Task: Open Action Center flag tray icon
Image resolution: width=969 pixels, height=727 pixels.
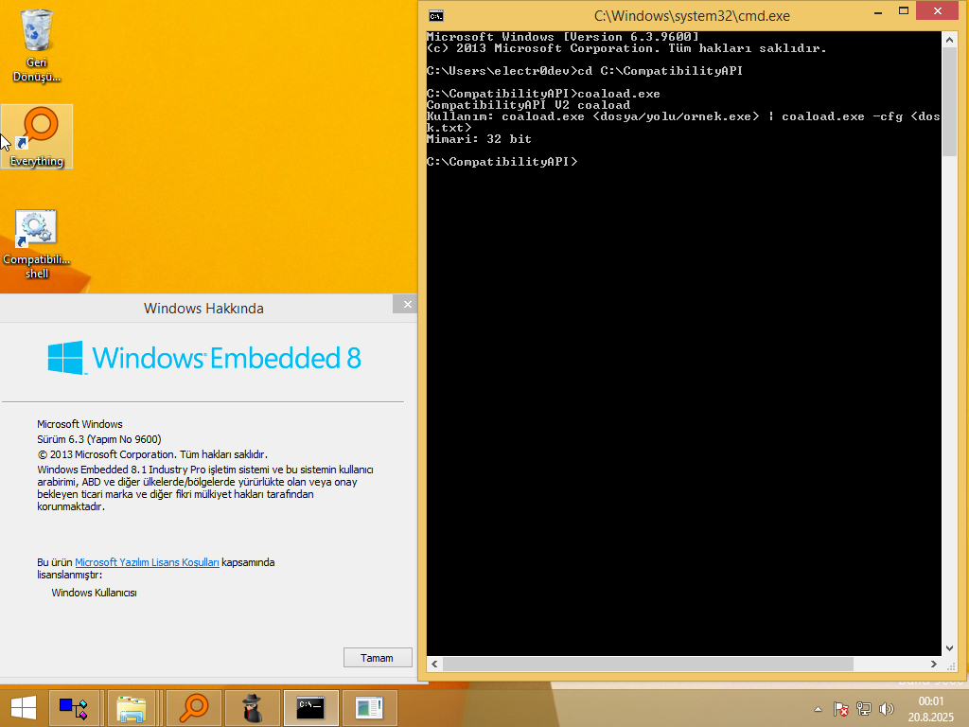Action: coord(840,709)
